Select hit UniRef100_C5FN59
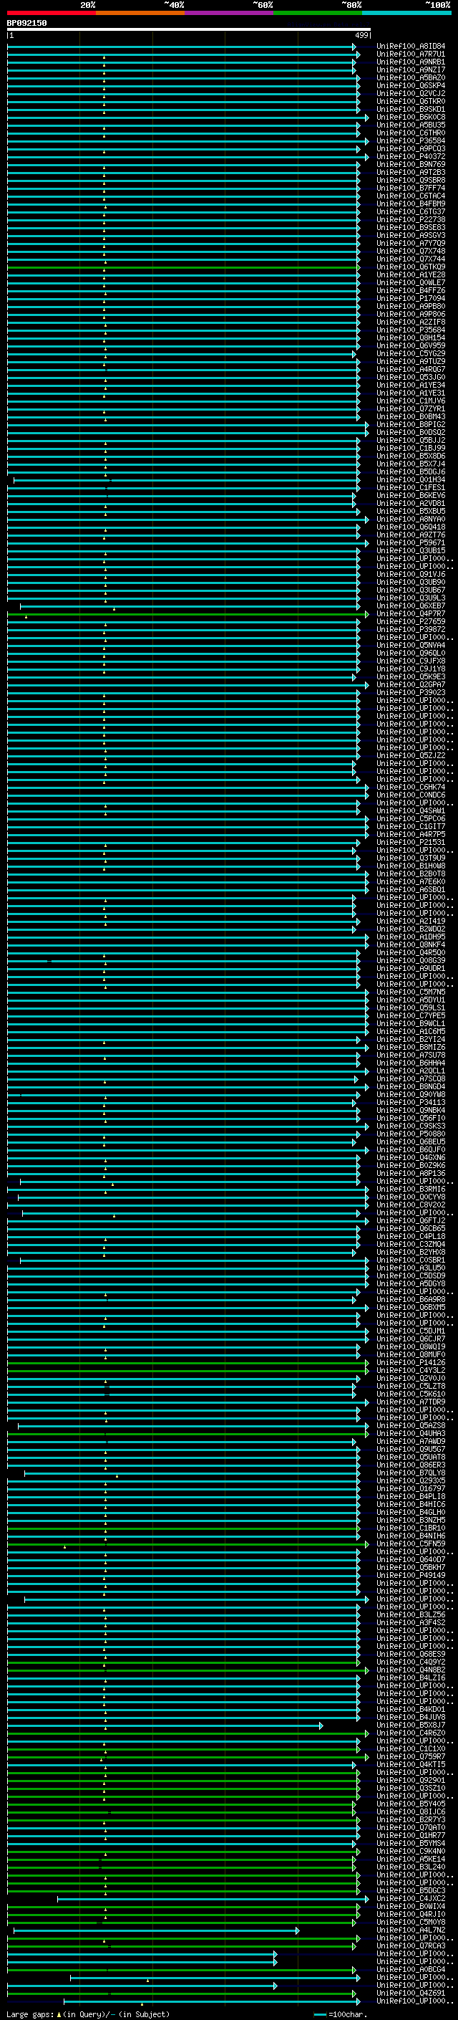Screen dimensions: 458x2020 pyautogui.click(x=410, y=1544)
